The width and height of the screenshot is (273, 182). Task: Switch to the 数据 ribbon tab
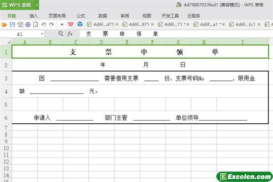click(103, 16)
